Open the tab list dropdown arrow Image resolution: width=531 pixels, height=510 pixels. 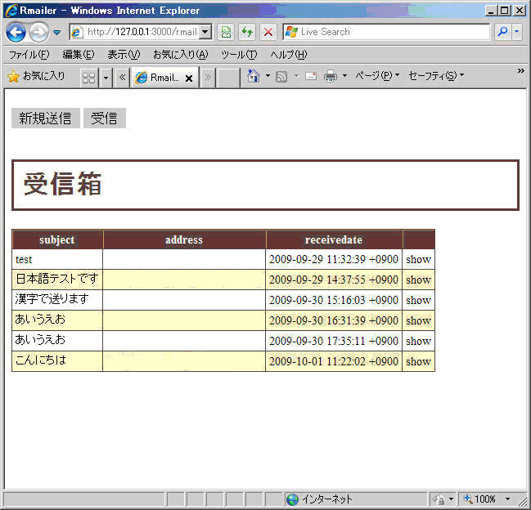coord(106,78)
